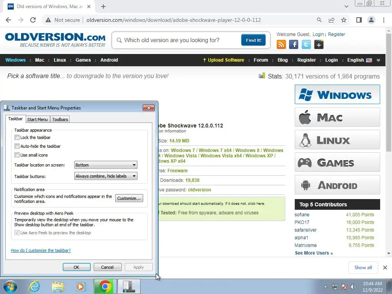Click Show all downloads button
Screen dimensions: 392x294
363,268
